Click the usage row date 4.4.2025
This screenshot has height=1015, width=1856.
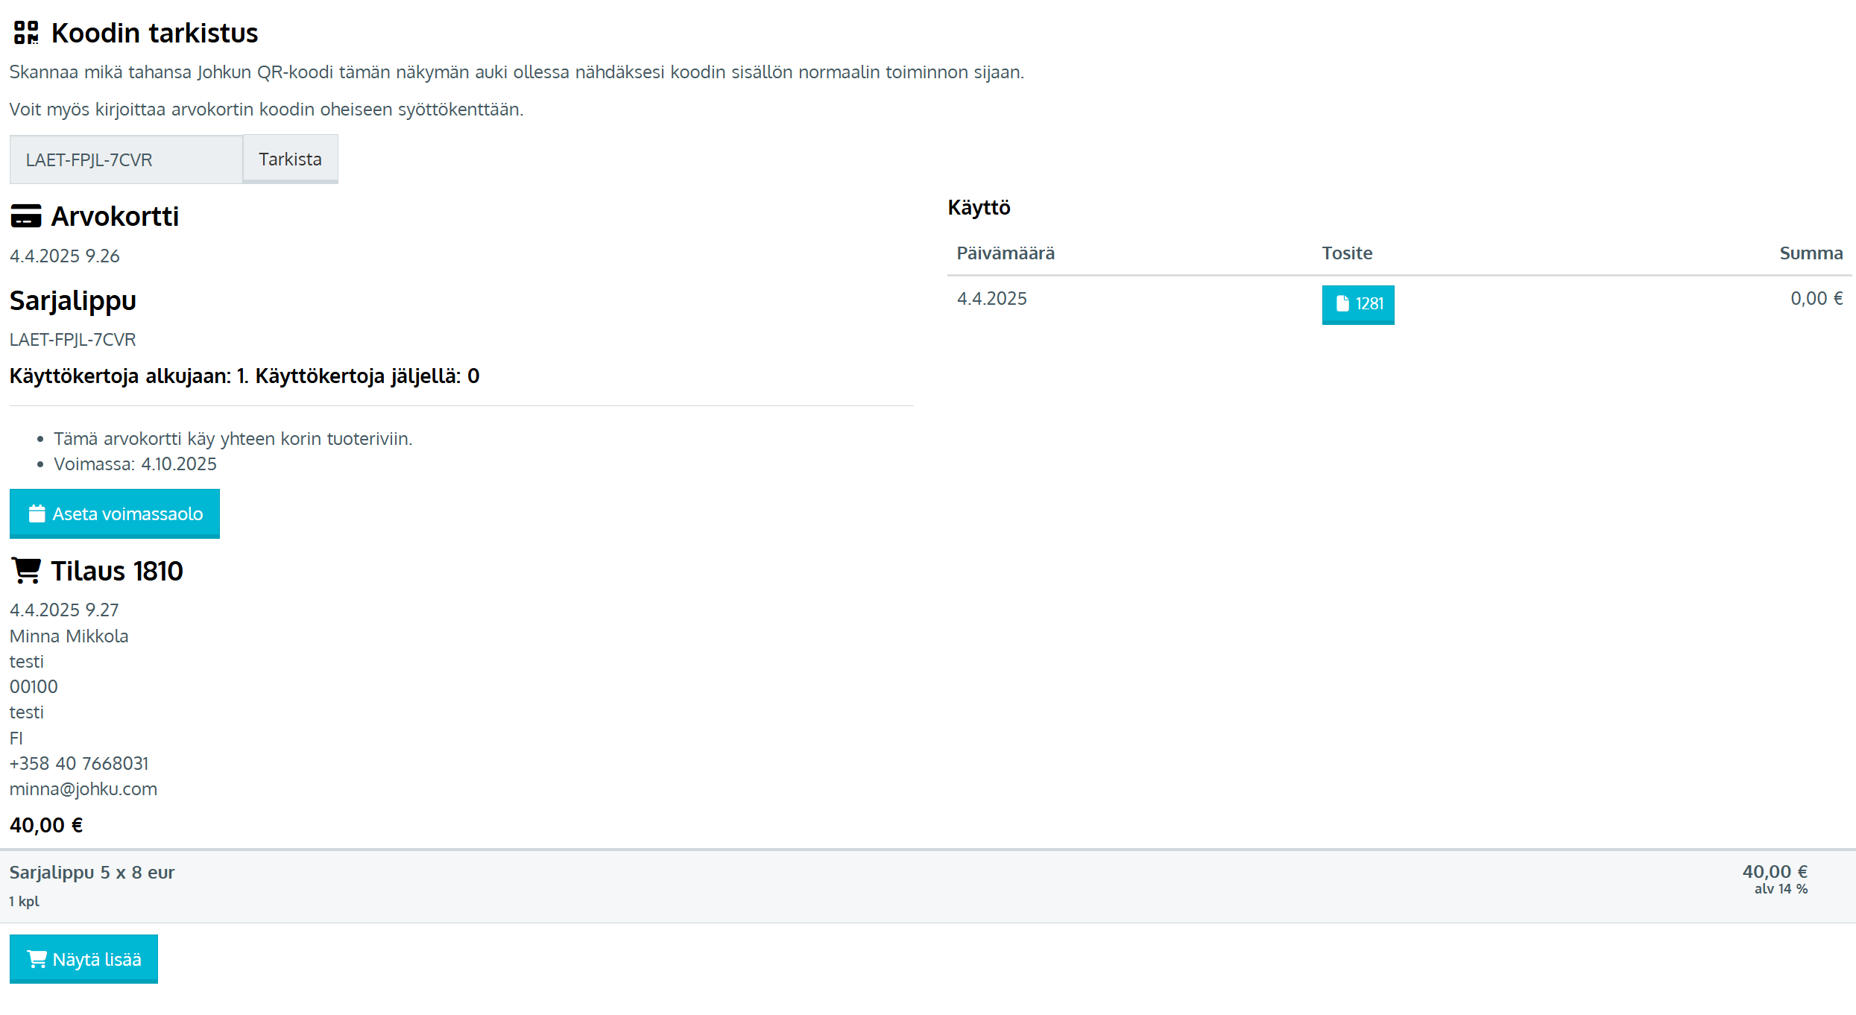(991, 299)
